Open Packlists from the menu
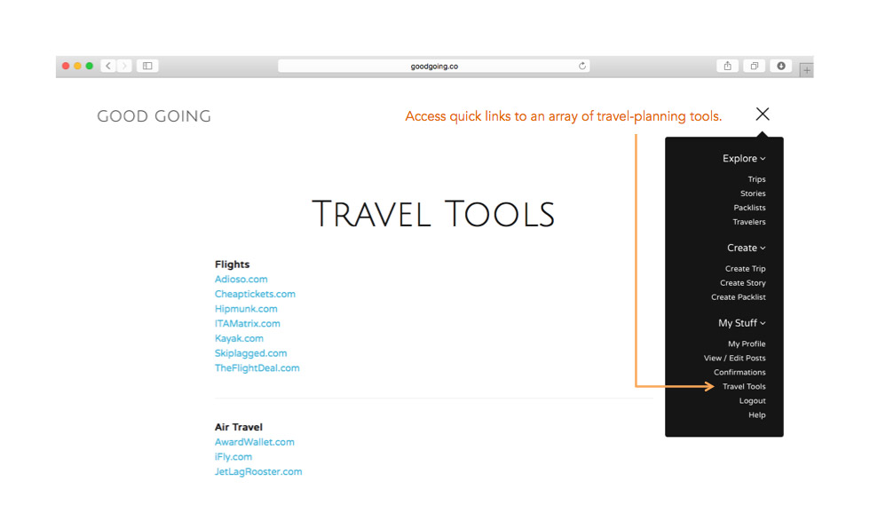 pyautogui.click(x=749, y=208)
